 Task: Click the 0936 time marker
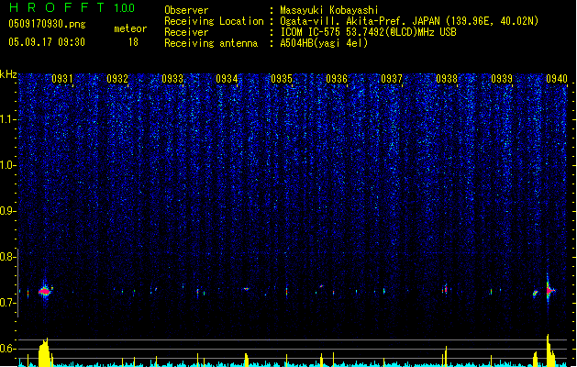tap(337, 79)
